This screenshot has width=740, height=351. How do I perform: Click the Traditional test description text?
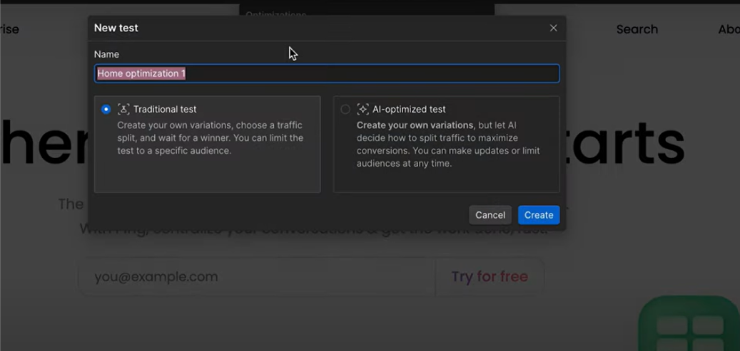(211, 138)
